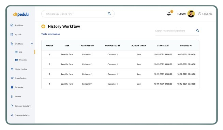
Task: Go to Crowdfunding menu
Action: point(20,78)
